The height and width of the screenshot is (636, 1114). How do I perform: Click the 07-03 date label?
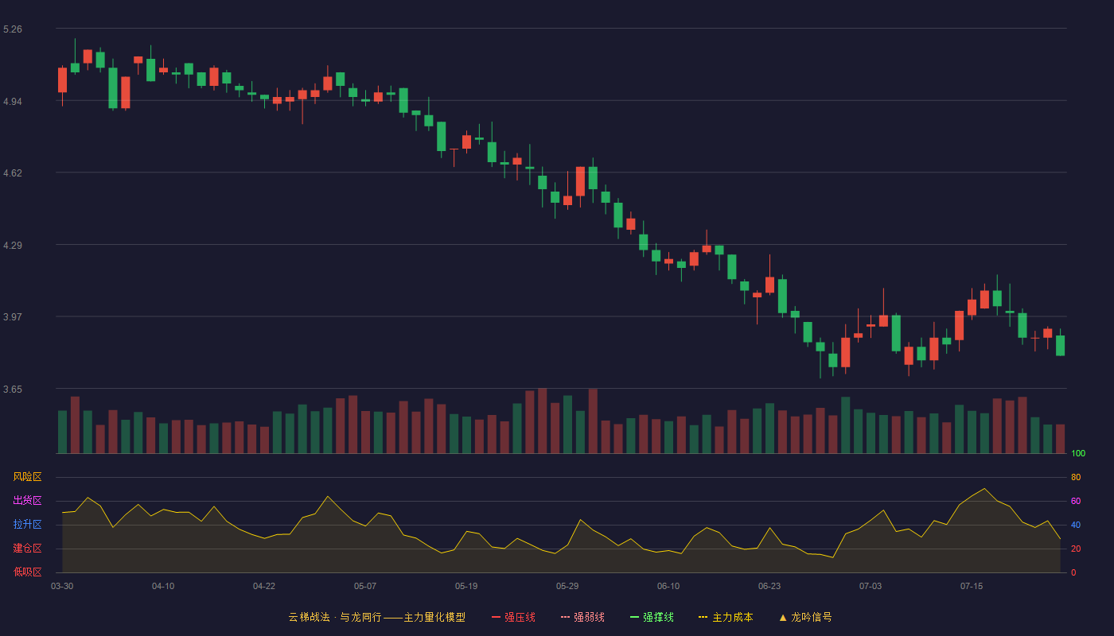(871, 586)
